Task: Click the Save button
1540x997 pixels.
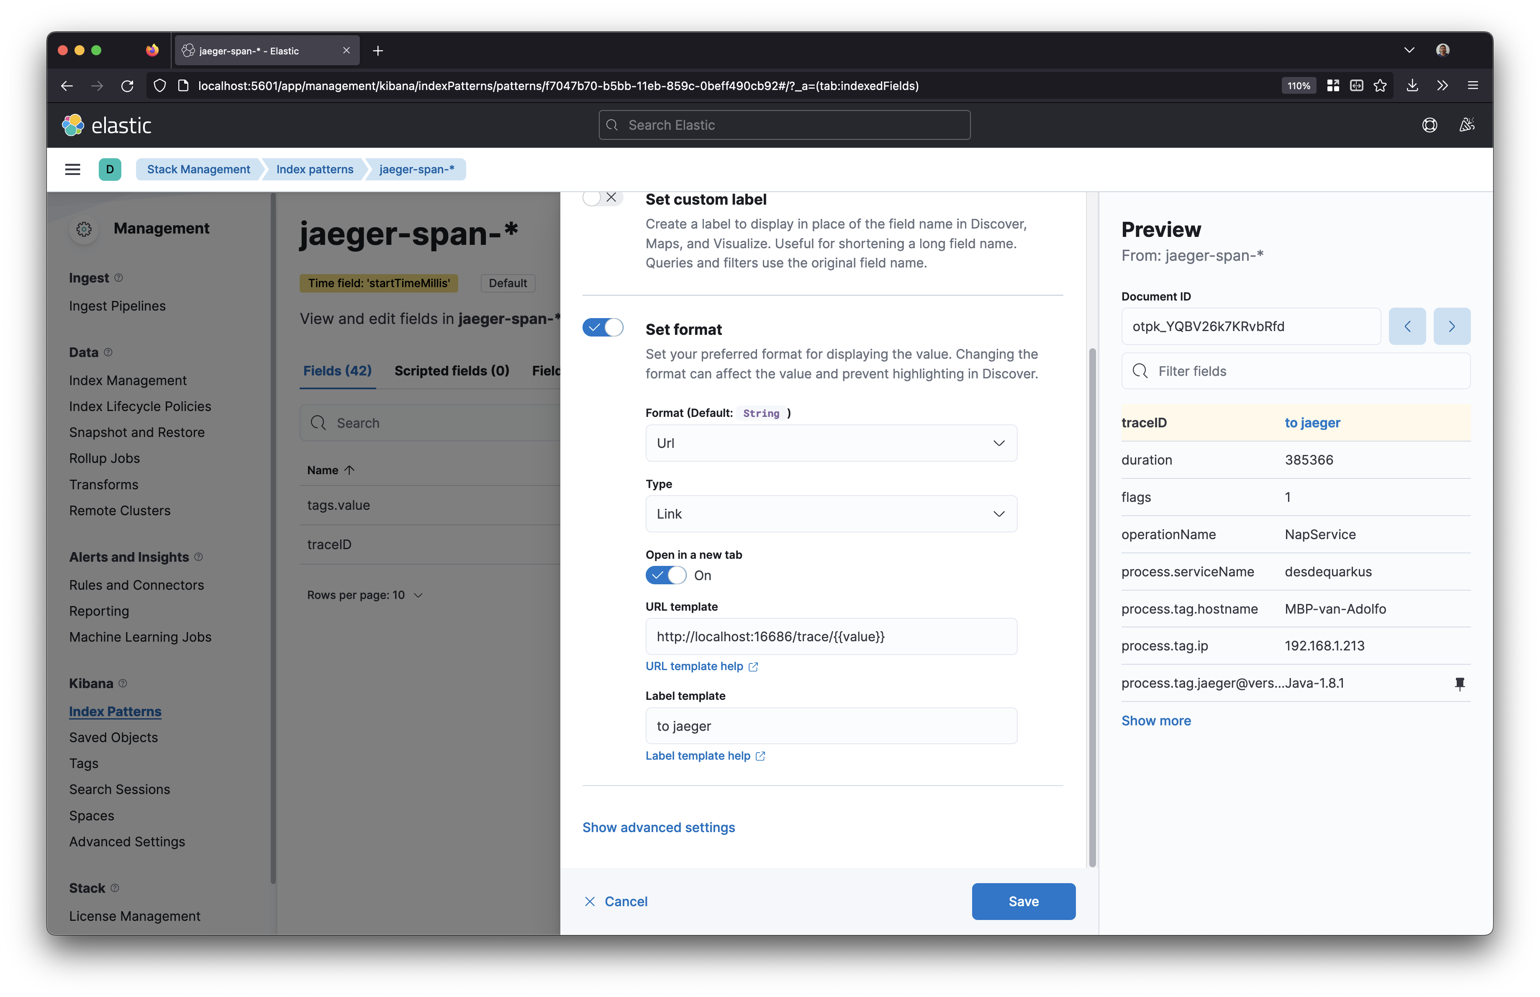Action: coord(1023,901)
